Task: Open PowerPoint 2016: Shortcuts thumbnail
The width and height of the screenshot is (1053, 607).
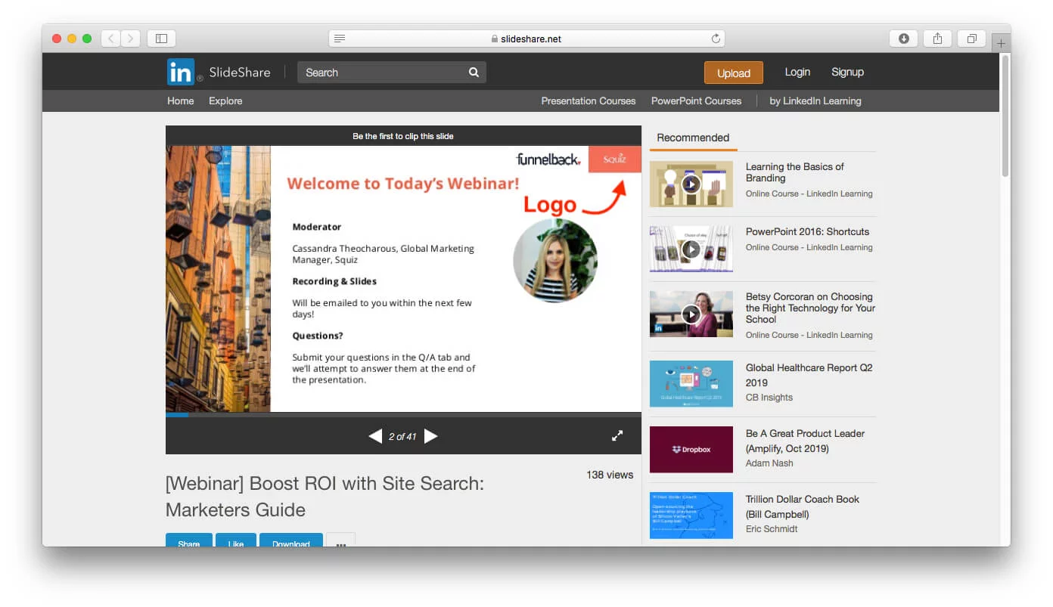Action: [x=691, y=249]
